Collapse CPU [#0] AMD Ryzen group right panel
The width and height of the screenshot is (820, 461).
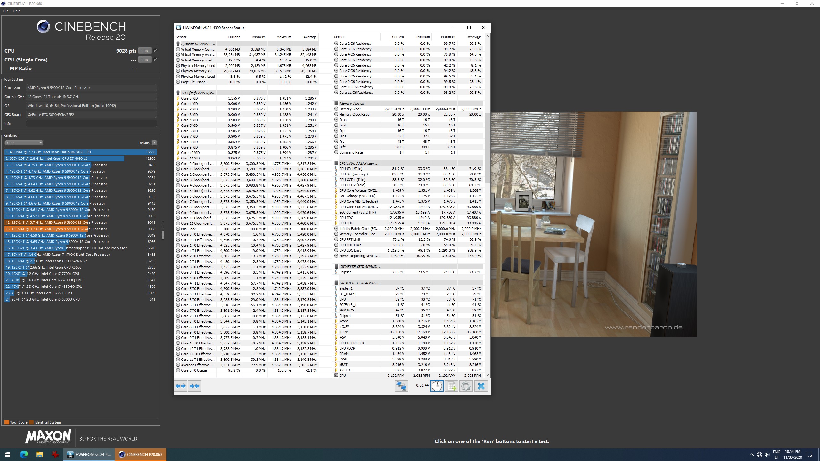tap(336, 163)
